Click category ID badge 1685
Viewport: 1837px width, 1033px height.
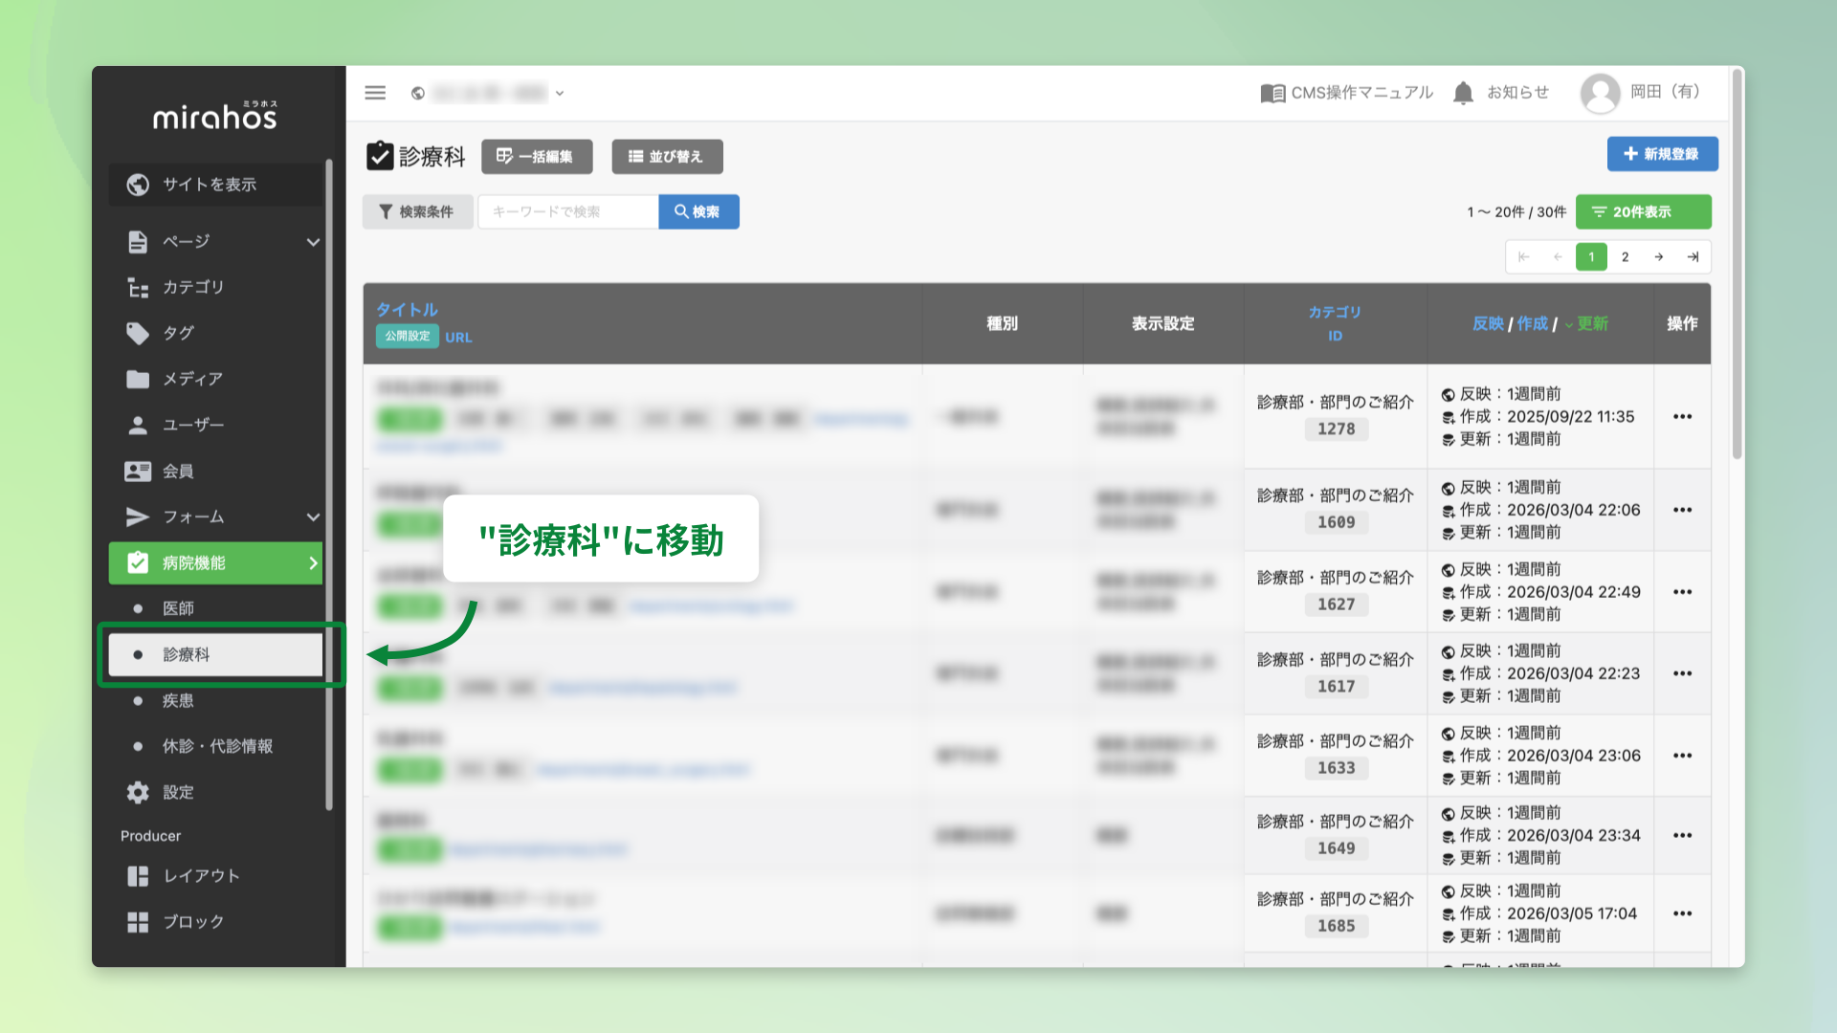(x=1336, y=926)
